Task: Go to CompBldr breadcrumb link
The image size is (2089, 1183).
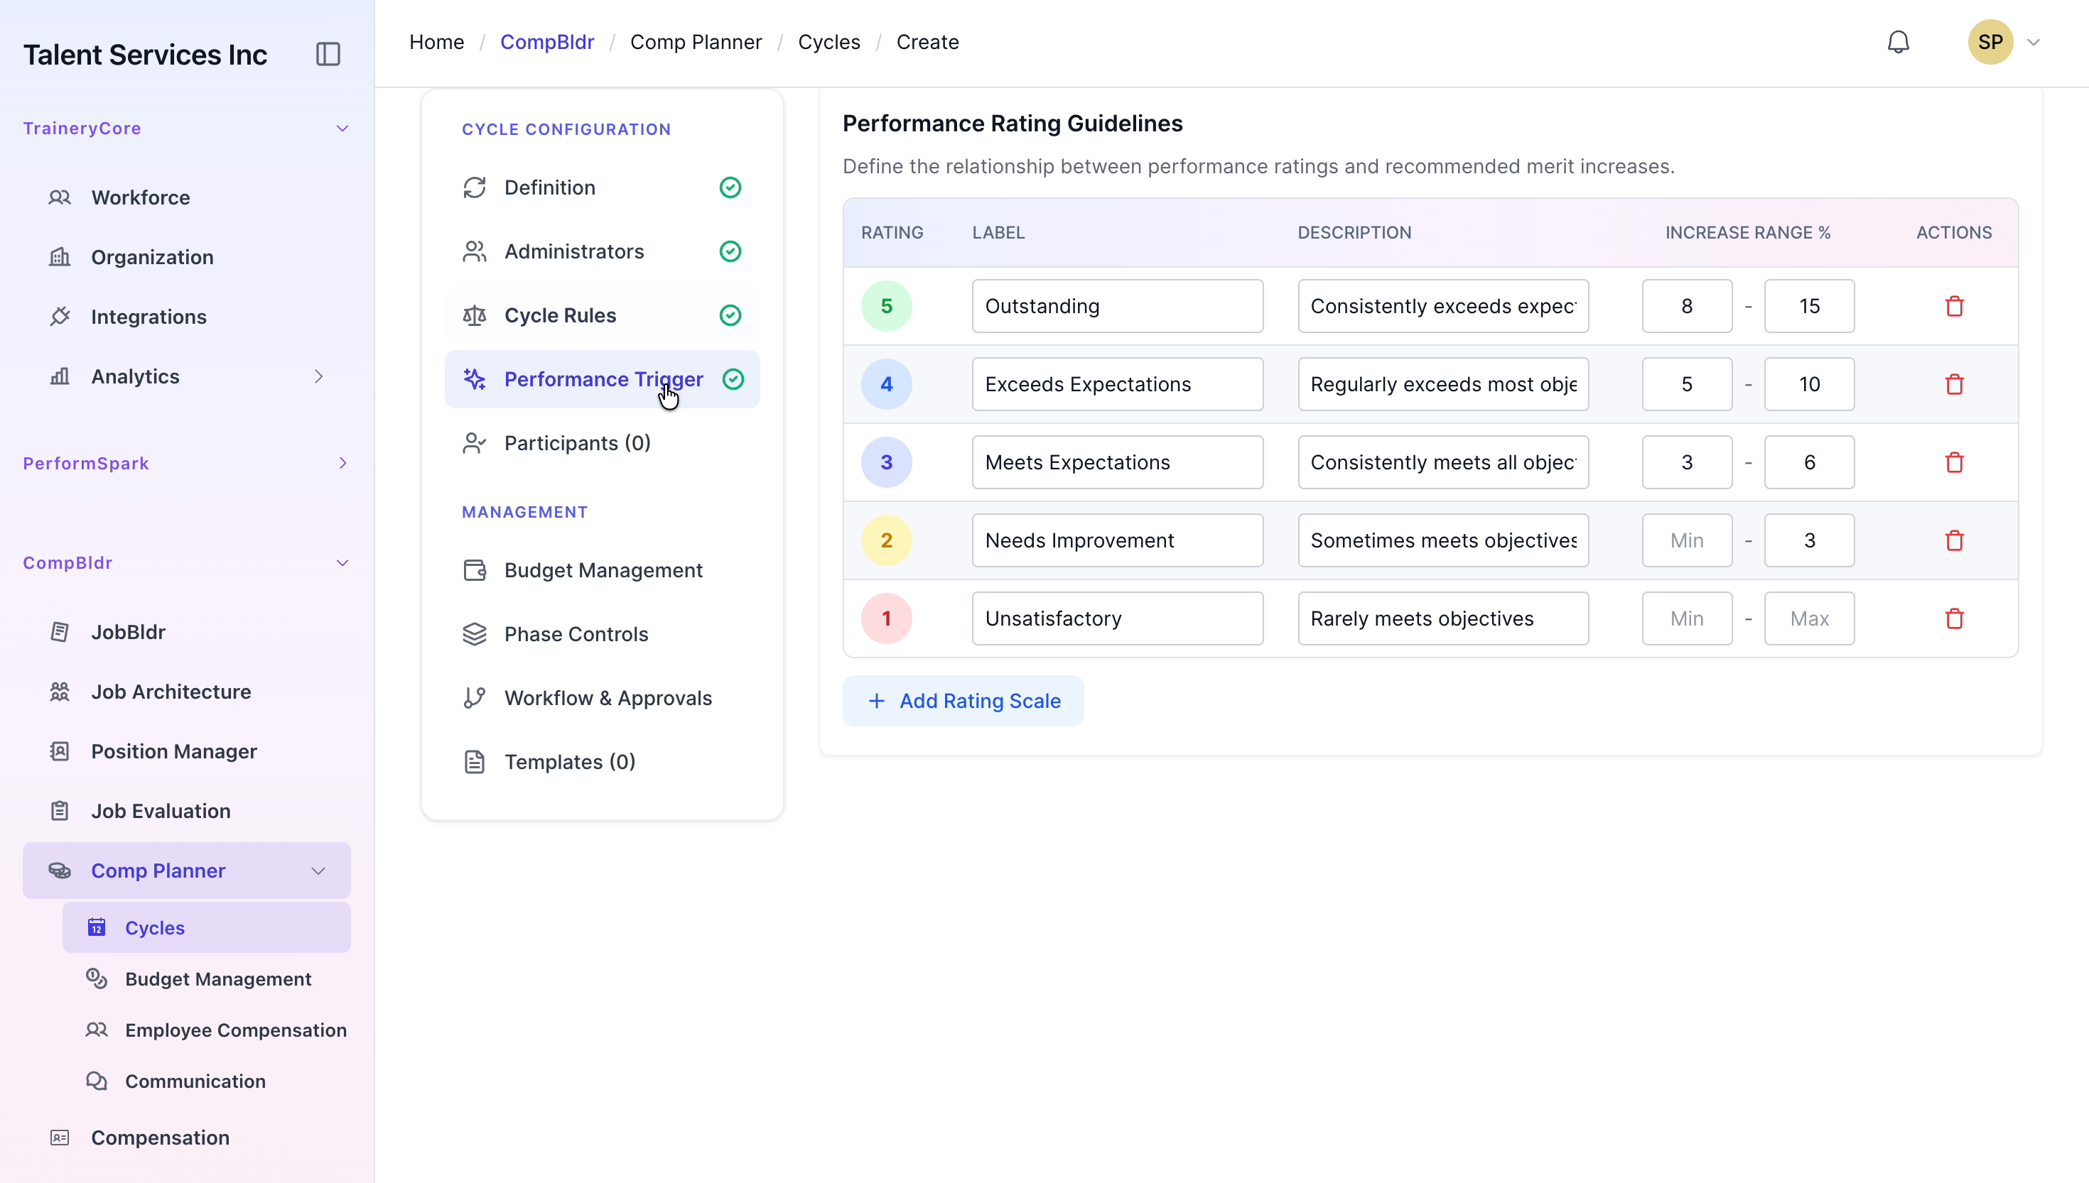Action: 547,43
